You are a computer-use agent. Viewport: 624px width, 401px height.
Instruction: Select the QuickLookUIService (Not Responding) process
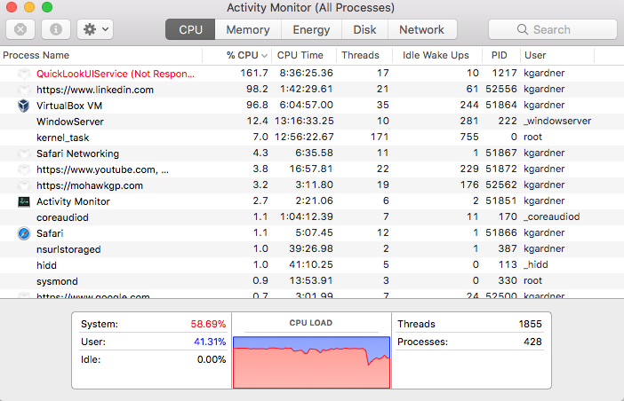[x=312, y=74]
